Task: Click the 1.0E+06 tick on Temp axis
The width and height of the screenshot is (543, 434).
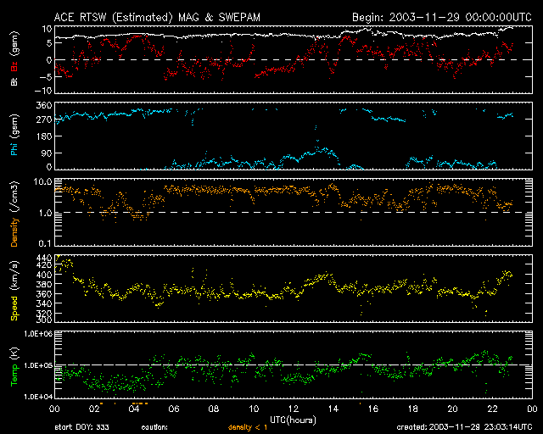Action: tap(32, 334)
